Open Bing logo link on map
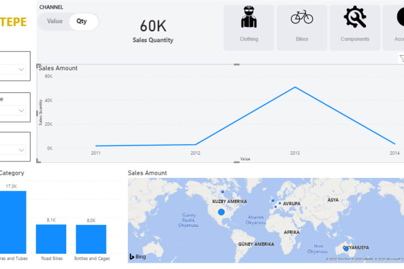Viewport: 404px width, 269px height. click(x=138, y=257)
